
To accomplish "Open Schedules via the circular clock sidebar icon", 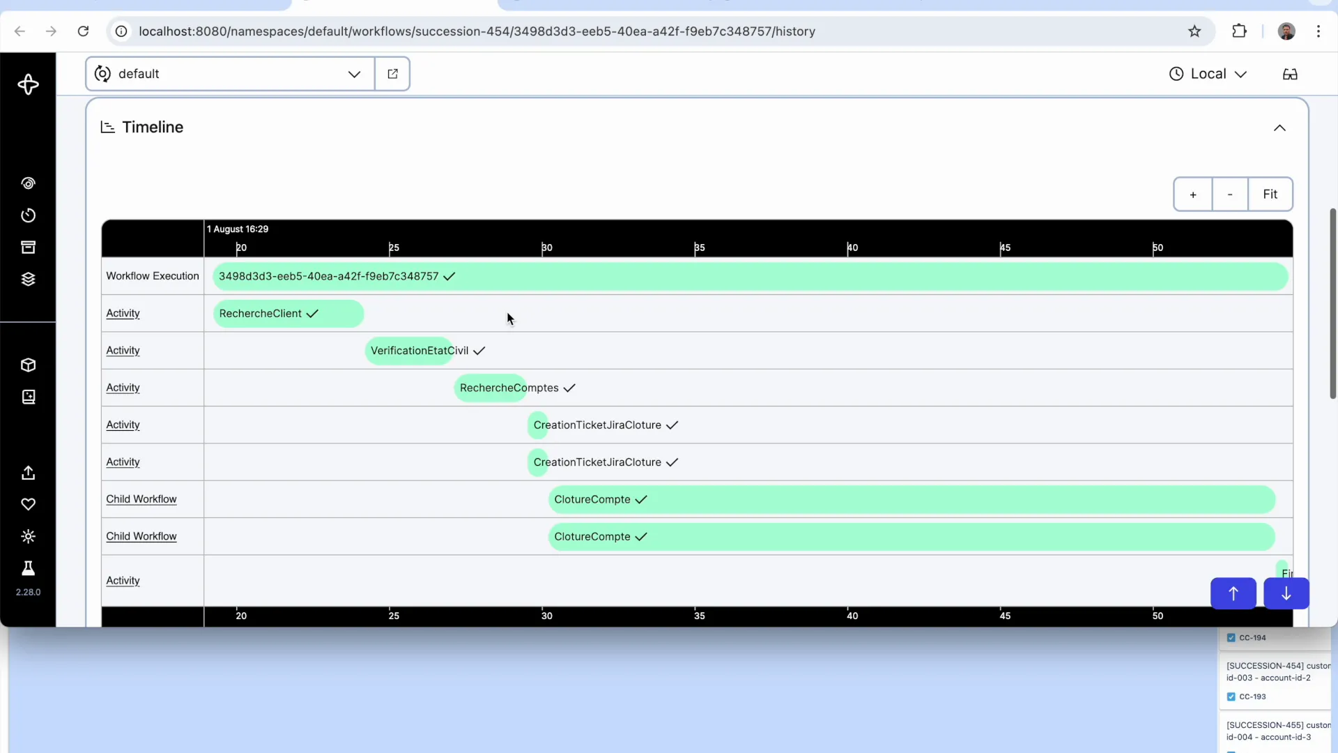I will (x=28, y=215).
